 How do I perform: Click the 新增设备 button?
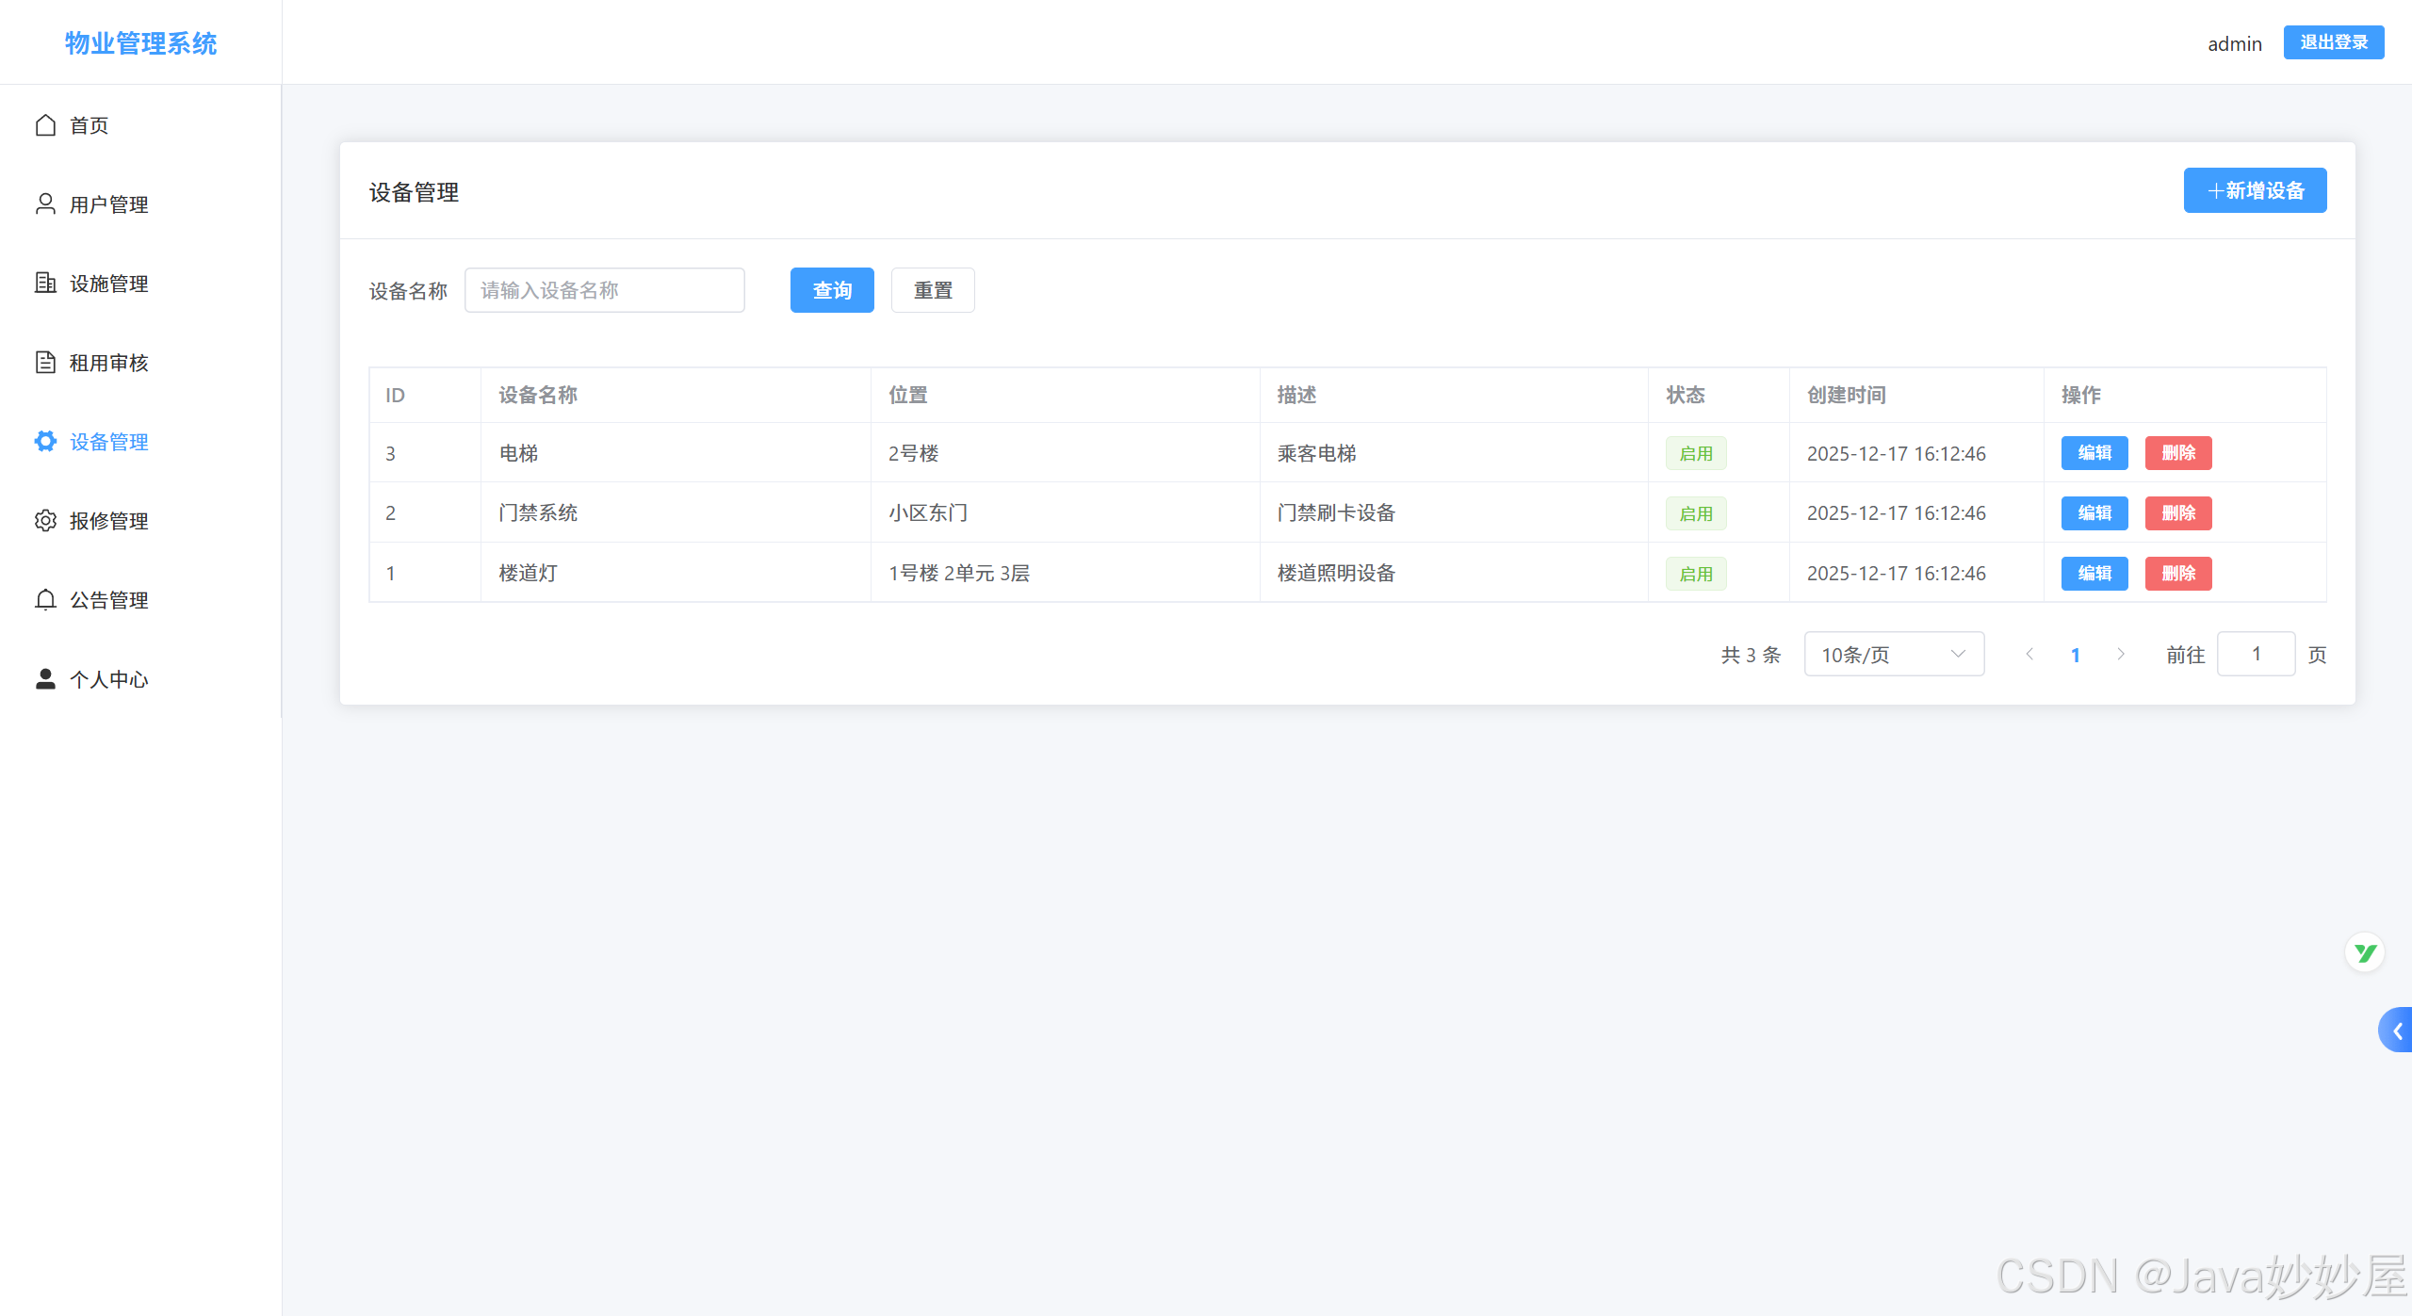tap(2255, 190)
